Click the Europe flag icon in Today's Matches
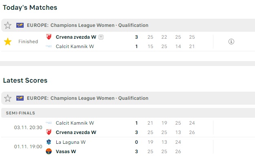The image size is (255, 156). click(x=20, y=25)
